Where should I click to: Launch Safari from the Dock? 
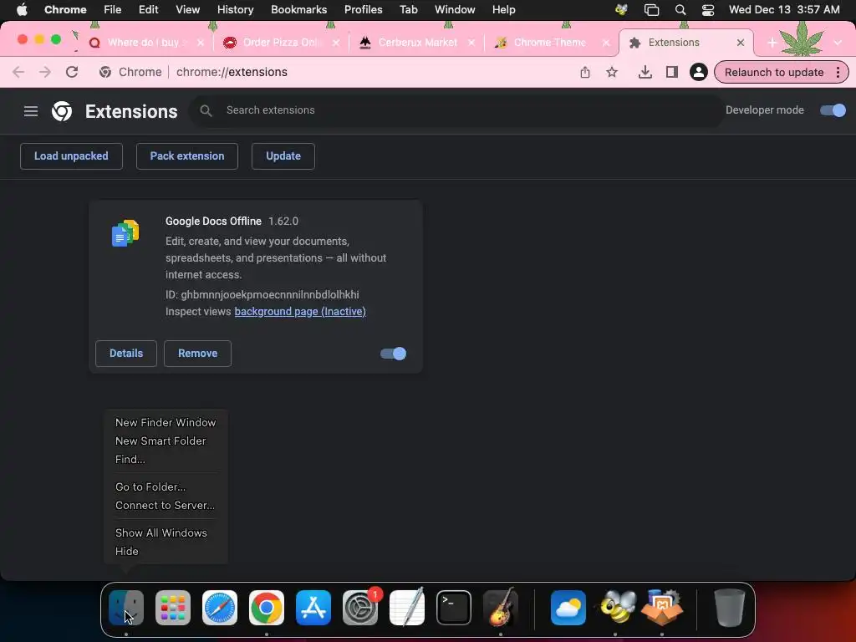[220, 608]
